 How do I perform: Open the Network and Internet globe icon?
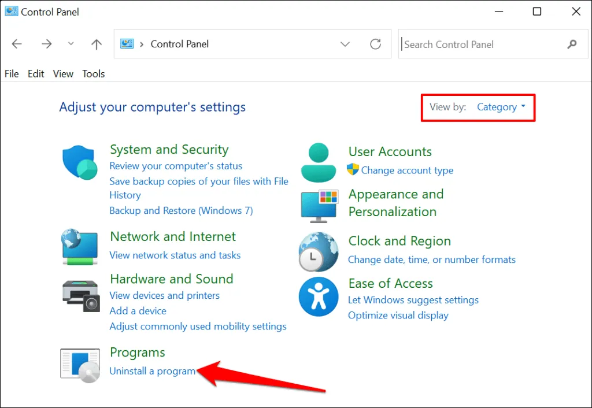coord(80,247)
